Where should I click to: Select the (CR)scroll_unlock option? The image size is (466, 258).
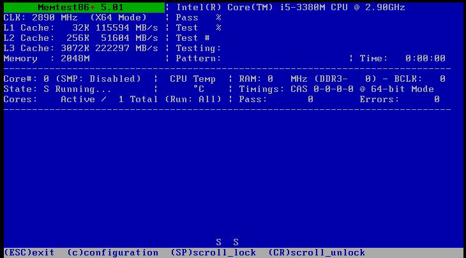[317, 253]
